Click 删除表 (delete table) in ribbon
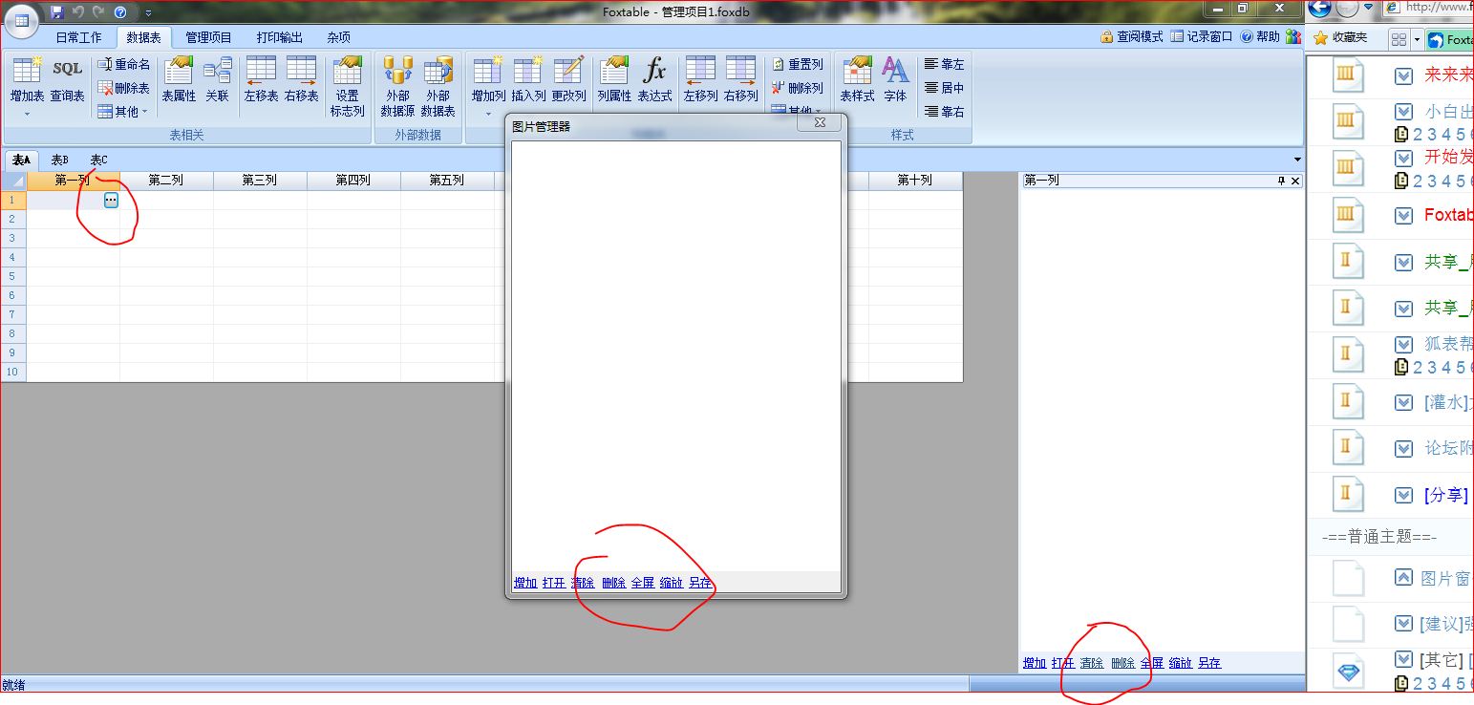Screen dimensions: 1474x705 124,88
